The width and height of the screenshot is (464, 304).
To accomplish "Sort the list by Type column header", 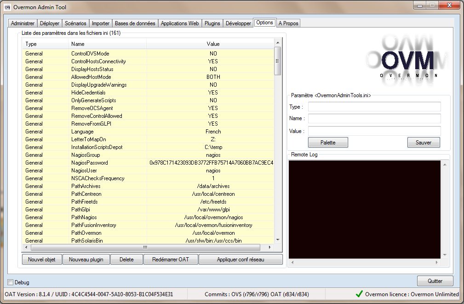I will pos(45,44).
